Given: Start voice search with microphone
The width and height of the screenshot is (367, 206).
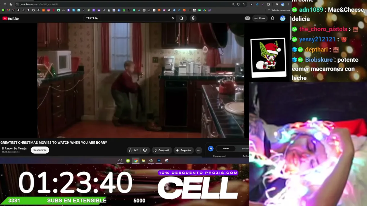Looking at the screenshot, I should point(193,18).
